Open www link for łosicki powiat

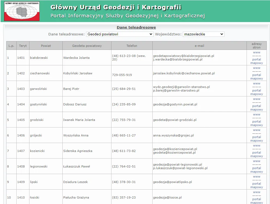point(257,192)
